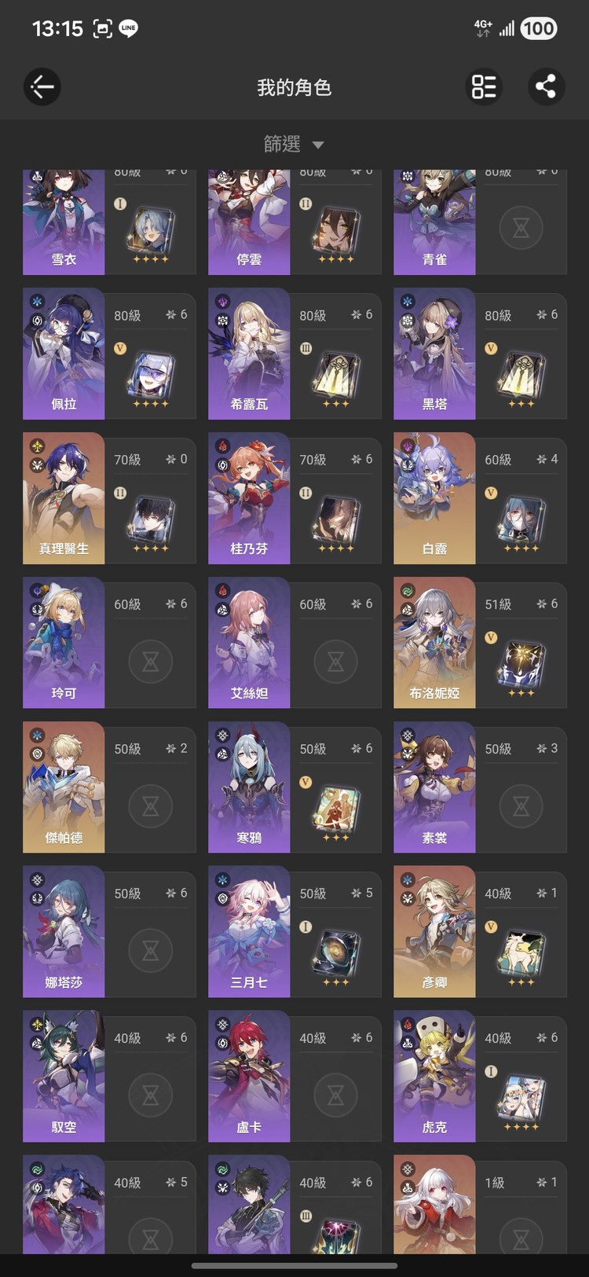Tap the empty light cone slot for 玲可
The height and width of the screenshot is (1277, 589).
pyautogui.click(x=151, y=662)
